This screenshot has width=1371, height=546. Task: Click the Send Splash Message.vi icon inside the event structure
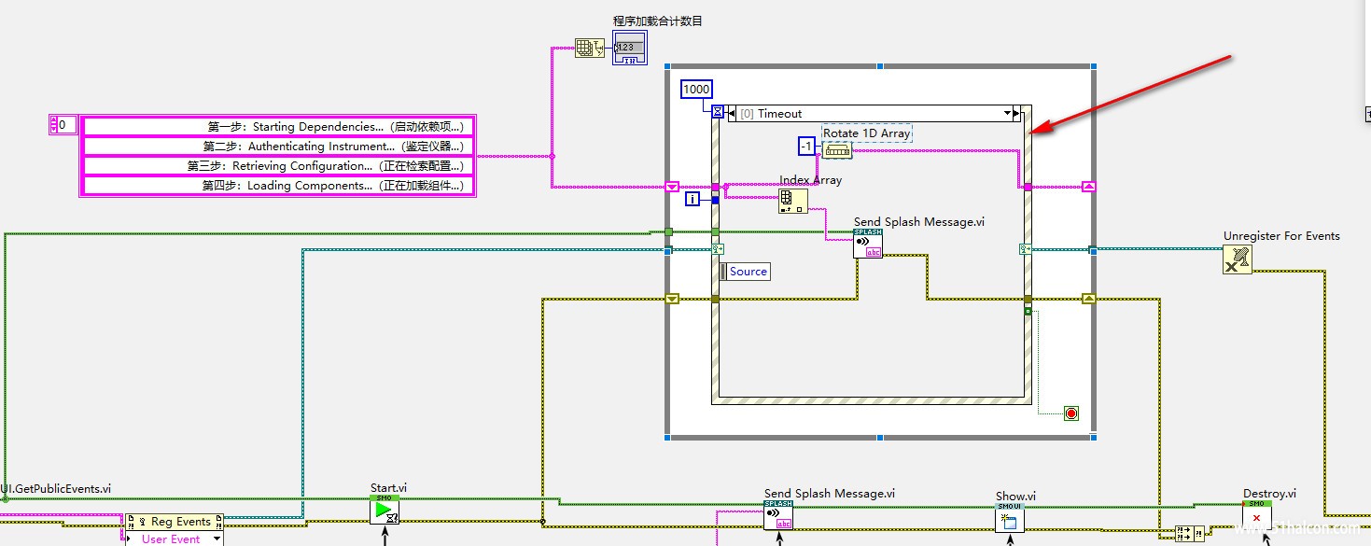pos(868,244)
